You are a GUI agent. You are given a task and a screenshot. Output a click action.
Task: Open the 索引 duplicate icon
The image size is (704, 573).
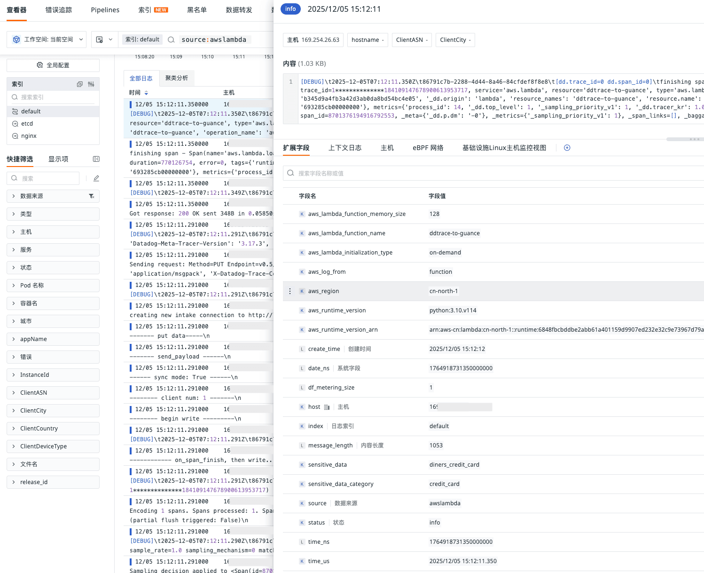tap(79, 84)
